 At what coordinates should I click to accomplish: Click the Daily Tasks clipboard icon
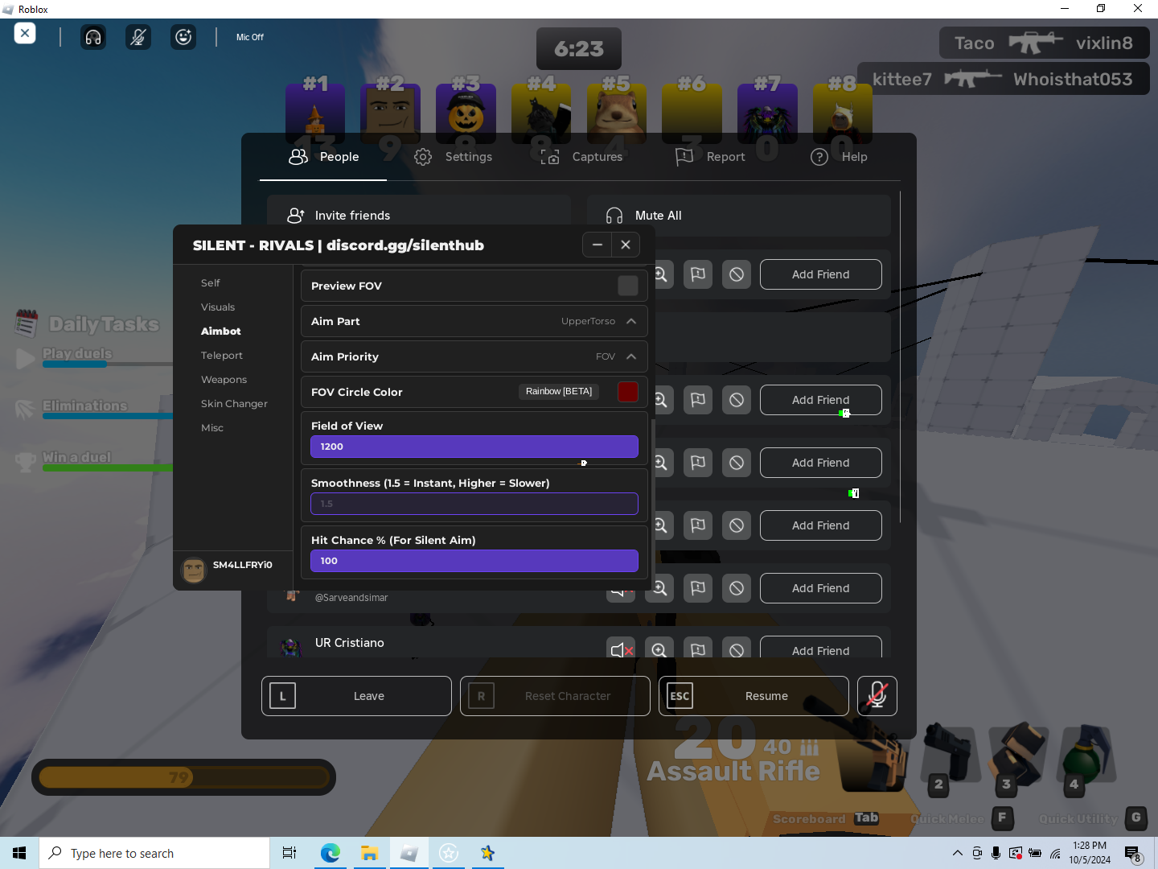click(x=27, y=323)
